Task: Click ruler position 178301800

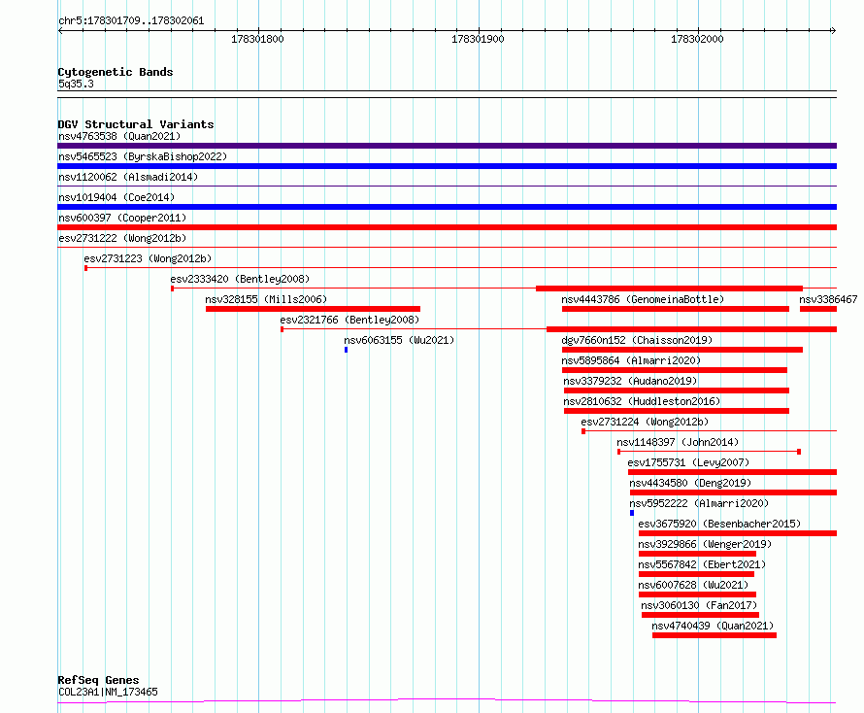Action: tap(257, 39)
